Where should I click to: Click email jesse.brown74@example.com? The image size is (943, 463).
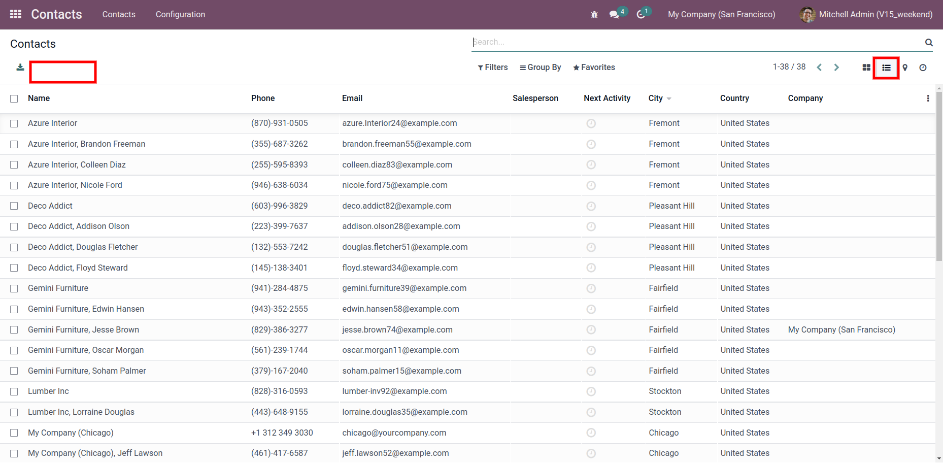click(x=397, y=330)
